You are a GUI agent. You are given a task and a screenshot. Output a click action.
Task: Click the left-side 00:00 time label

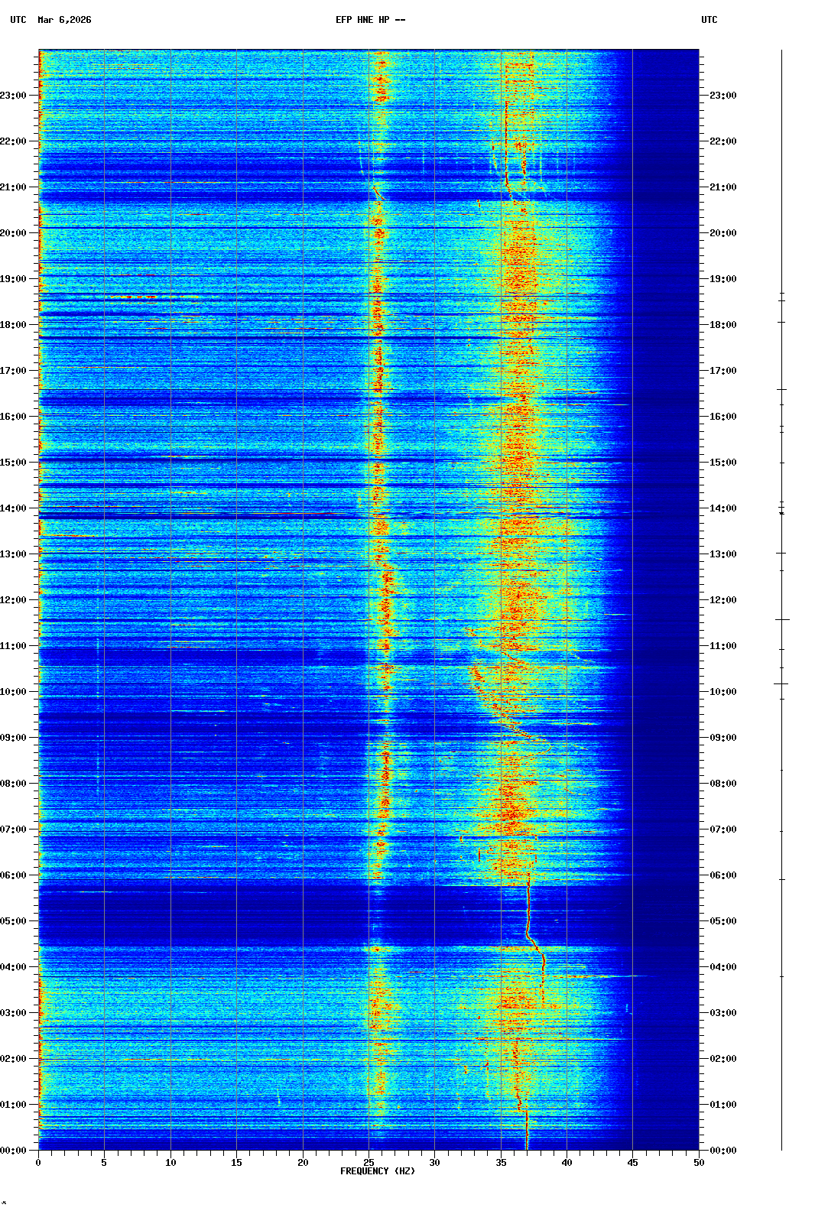point(13,1151)
